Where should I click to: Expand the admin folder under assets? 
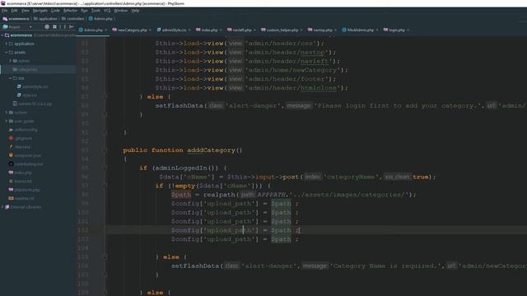11,61
